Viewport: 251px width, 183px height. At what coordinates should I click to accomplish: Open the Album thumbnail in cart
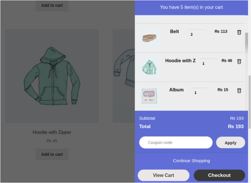pos(149,96)
